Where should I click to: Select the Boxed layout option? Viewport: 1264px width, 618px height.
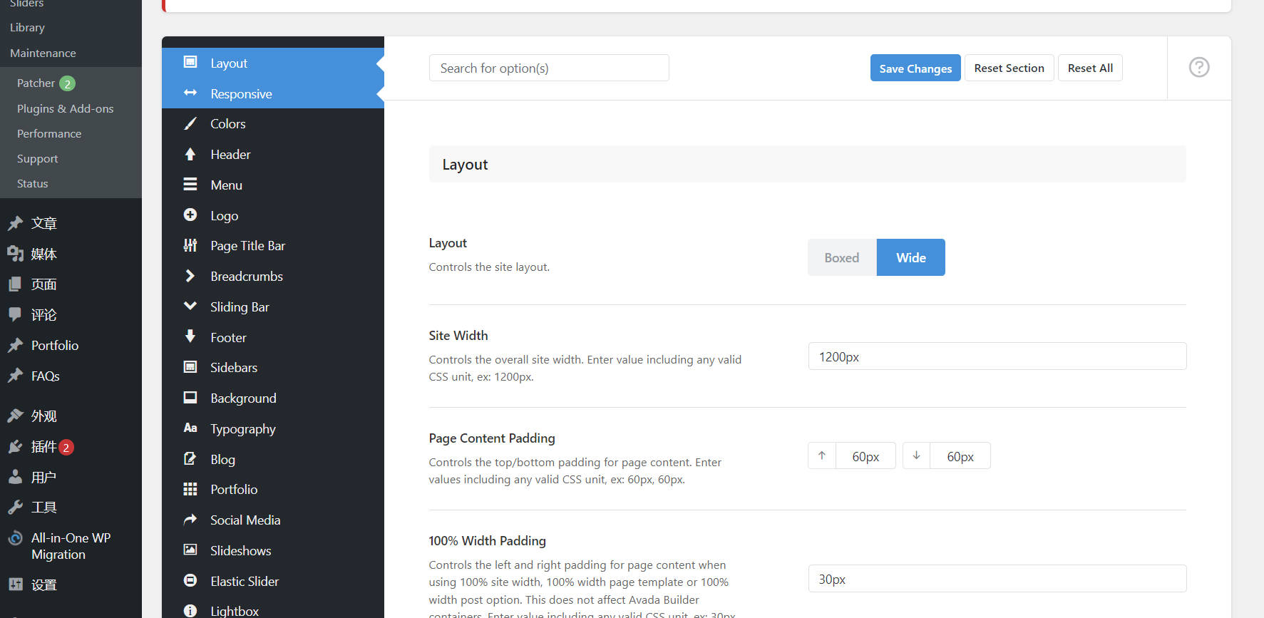click(842, 257)
